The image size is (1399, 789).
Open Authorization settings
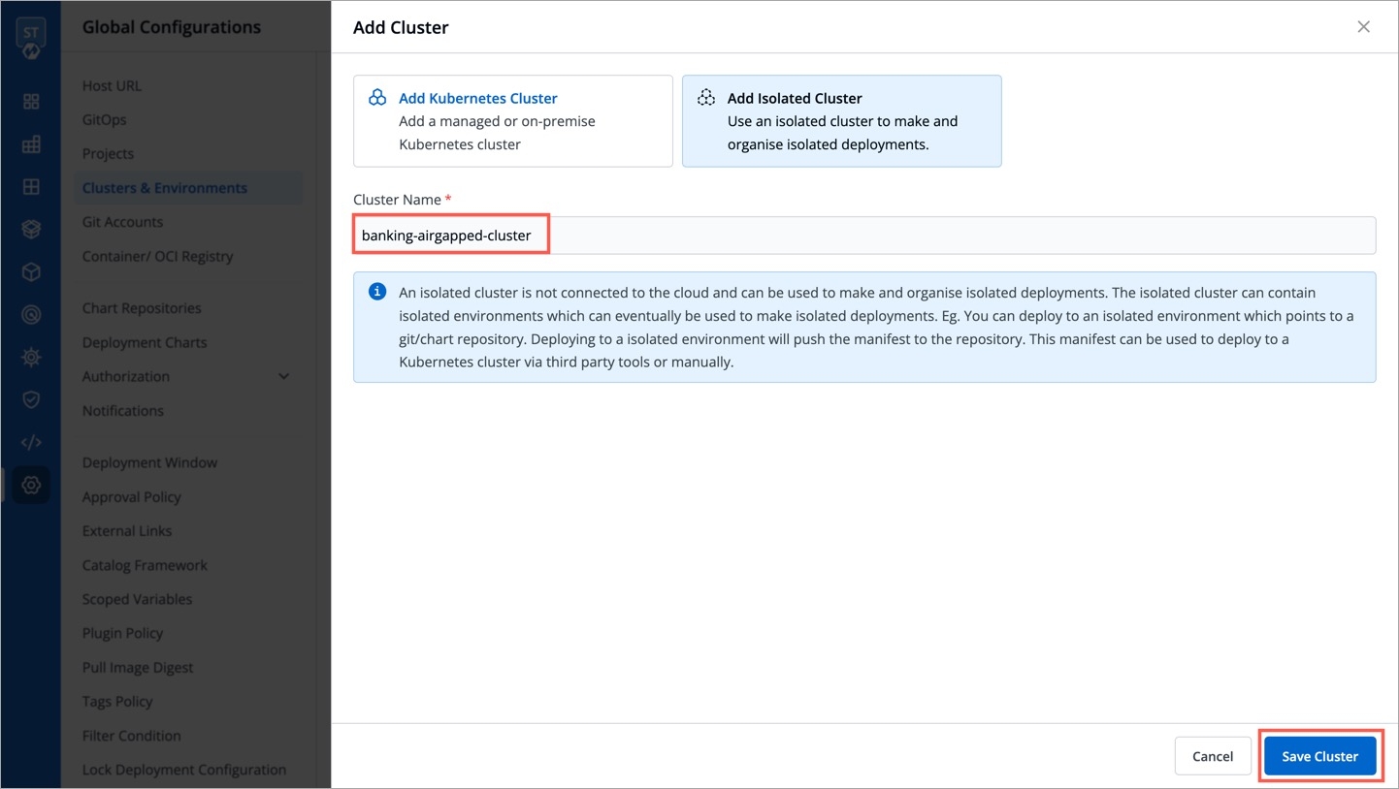[x=126, y=376]
